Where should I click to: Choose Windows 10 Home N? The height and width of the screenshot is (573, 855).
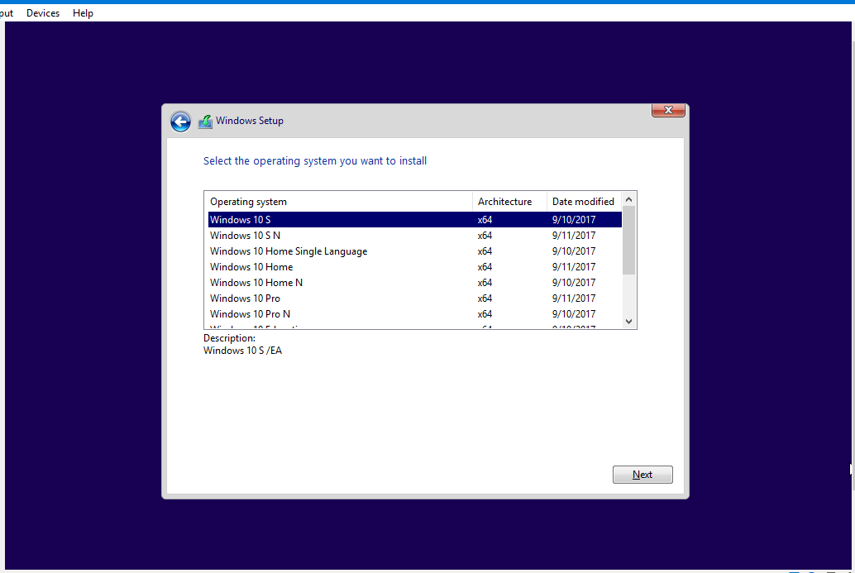414,283
